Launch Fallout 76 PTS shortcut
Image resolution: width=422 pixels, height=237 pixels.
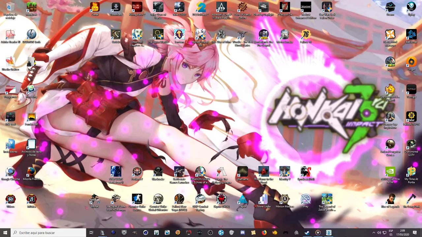411,118
